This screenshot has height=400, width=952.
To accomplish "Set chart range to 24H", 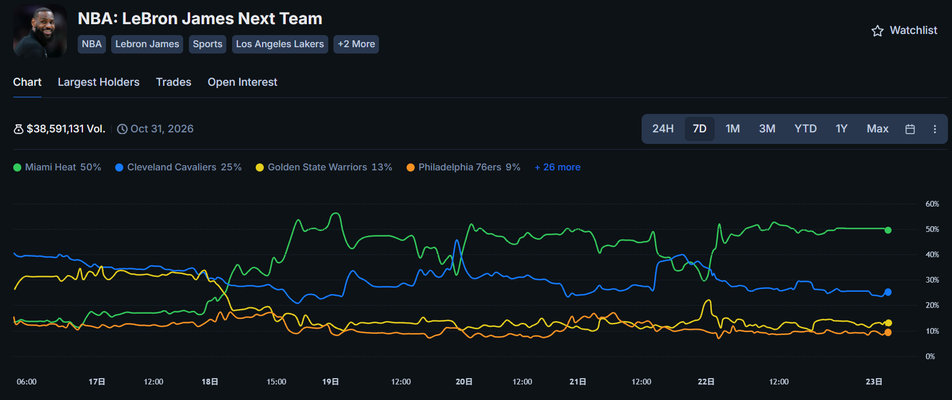I will click(x=663, y=129).
